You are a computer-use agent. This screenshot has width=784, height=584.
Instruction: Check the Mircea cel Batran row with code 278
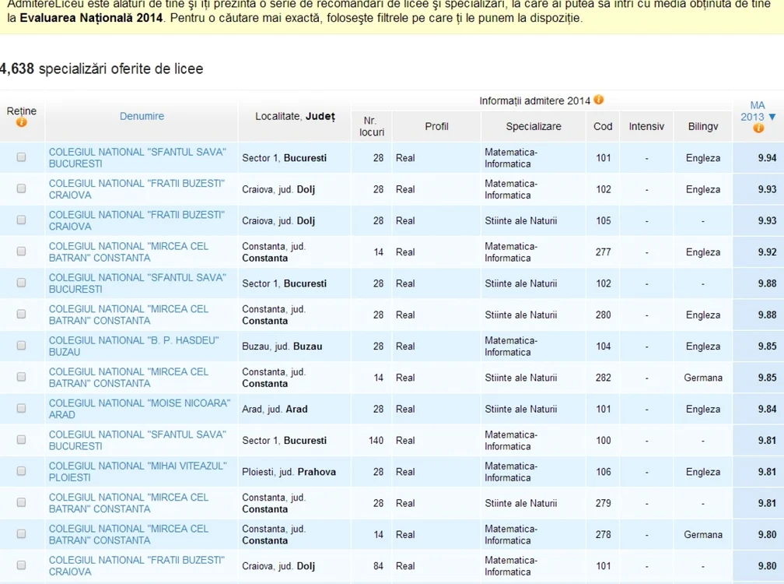pos(21,534)
